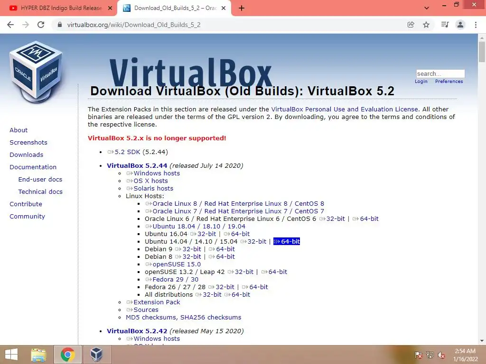Close the HYPER DBZ Indigo tab
This screenshot has height=364, width=486.
point(110,9)
